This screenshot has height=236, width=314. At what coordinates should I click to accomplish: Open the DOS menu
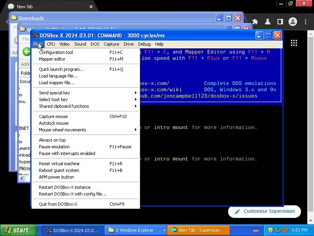click(95, 44)
